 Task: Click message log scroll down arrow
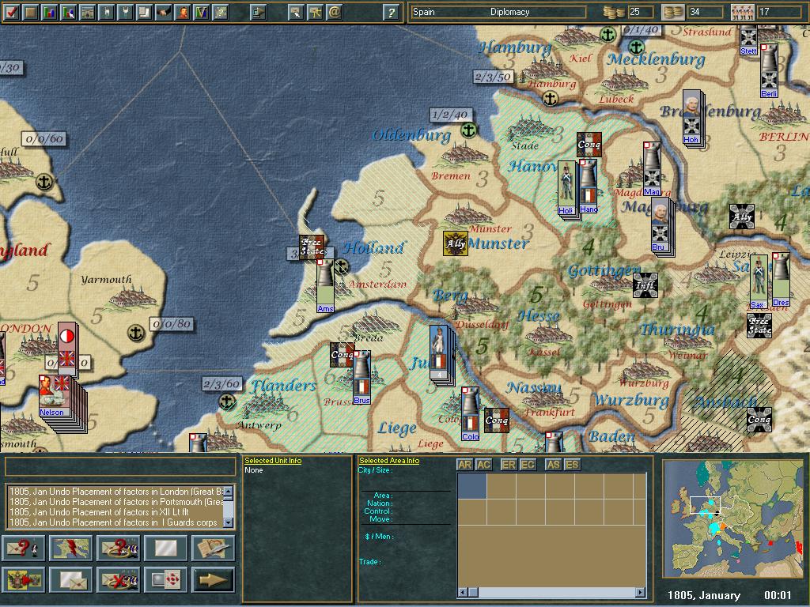point(229,523)
